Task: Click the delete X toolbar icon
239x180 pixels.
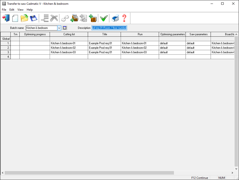Action: [54, 18]
